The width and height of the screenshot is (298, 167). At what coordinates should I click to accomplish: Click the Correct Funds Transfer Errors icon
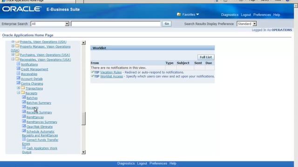tap(24, 139)
